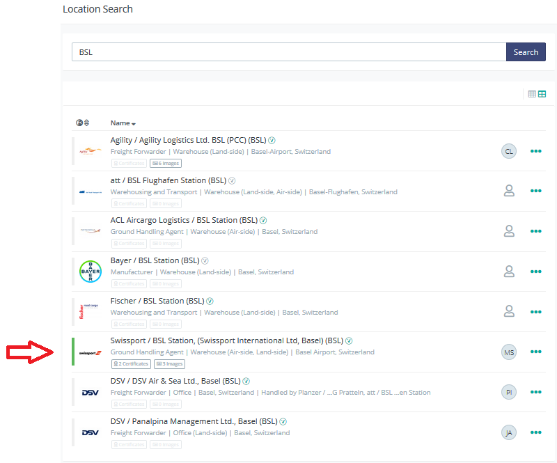This screenshot has height=463, width=557.
Task: Switch to compact table view icon
Action: point(532,94)
